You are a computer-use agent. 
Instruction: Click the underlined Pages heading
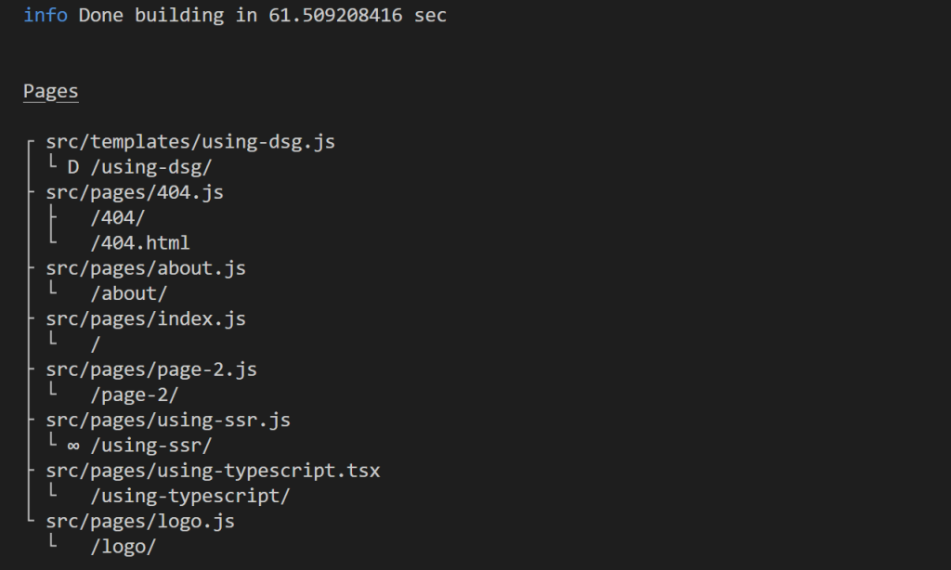pos(51,92)
